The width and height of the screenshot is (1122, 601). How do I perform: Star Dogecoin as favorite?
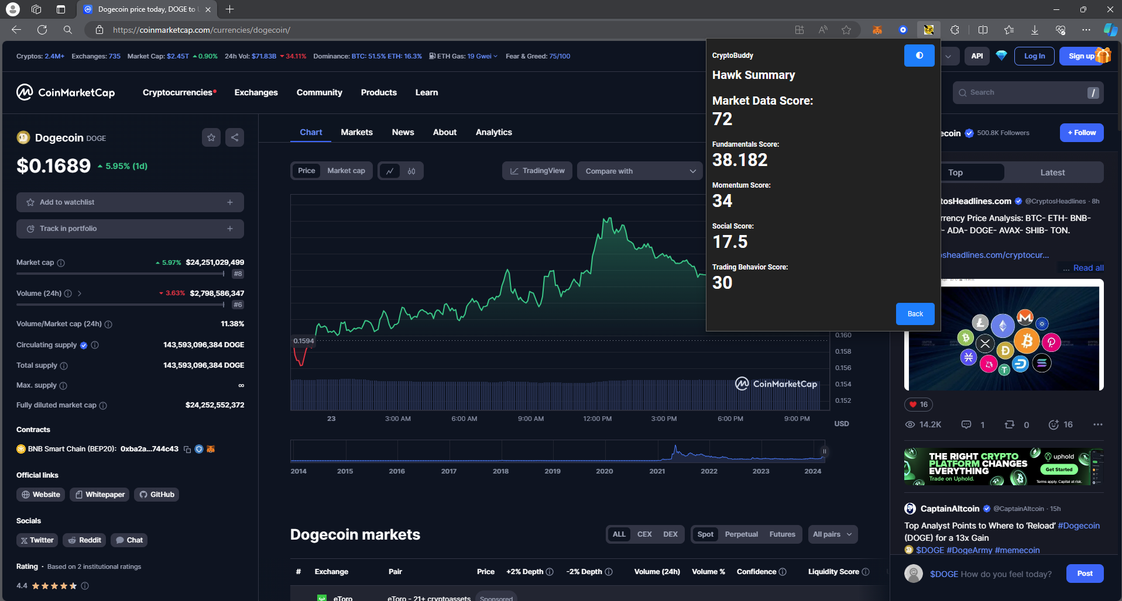[211, 137]
